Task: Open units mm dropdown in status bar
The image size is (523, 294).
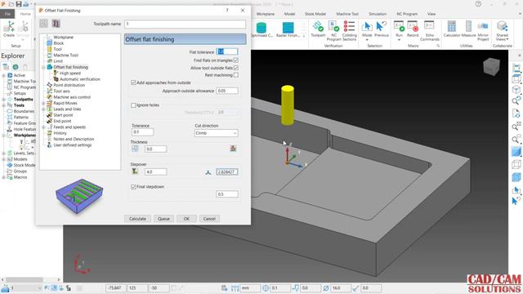Action: point(250,288)
